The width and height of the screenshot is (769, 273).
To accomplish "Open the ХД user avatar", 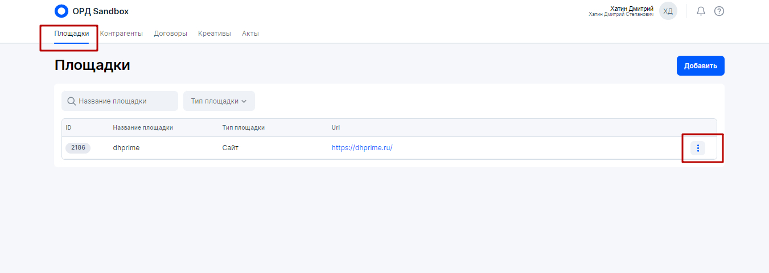I will (x=668, y=11).
